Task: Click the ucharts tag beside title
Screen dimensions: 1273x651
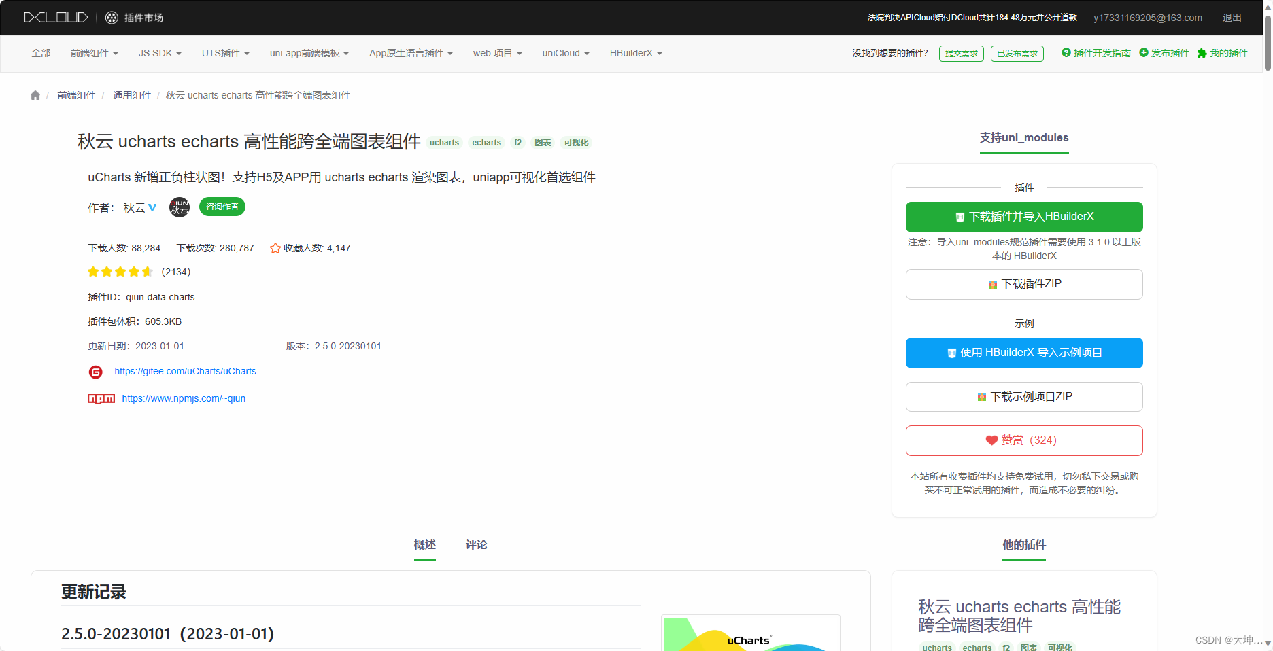Action: 445,143
